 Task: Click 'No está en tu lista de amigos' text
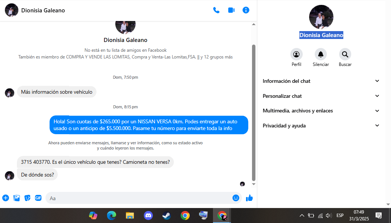coord(125,50)
